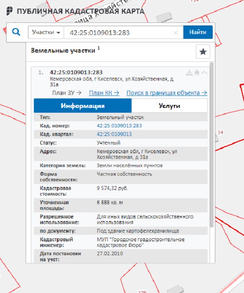Add result 42:25:0109013:283 to favorites star
244x293 pixels.
pyautogui.click(x=197, y=72)
